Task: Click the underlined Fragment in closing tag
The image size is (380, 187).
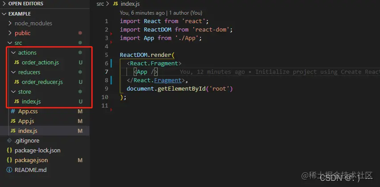Action: tap(168, 80)
